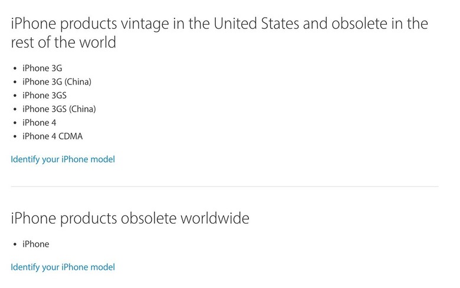Image resolution: width=460 pixels, height=288 pixels.
Task: Click the heading about vintage iPhone products
Action: click(219, 32)
